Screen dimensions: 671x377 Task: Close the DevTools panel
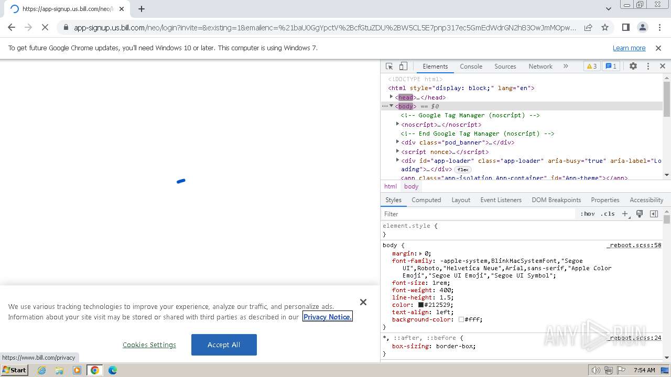[663, 66]
